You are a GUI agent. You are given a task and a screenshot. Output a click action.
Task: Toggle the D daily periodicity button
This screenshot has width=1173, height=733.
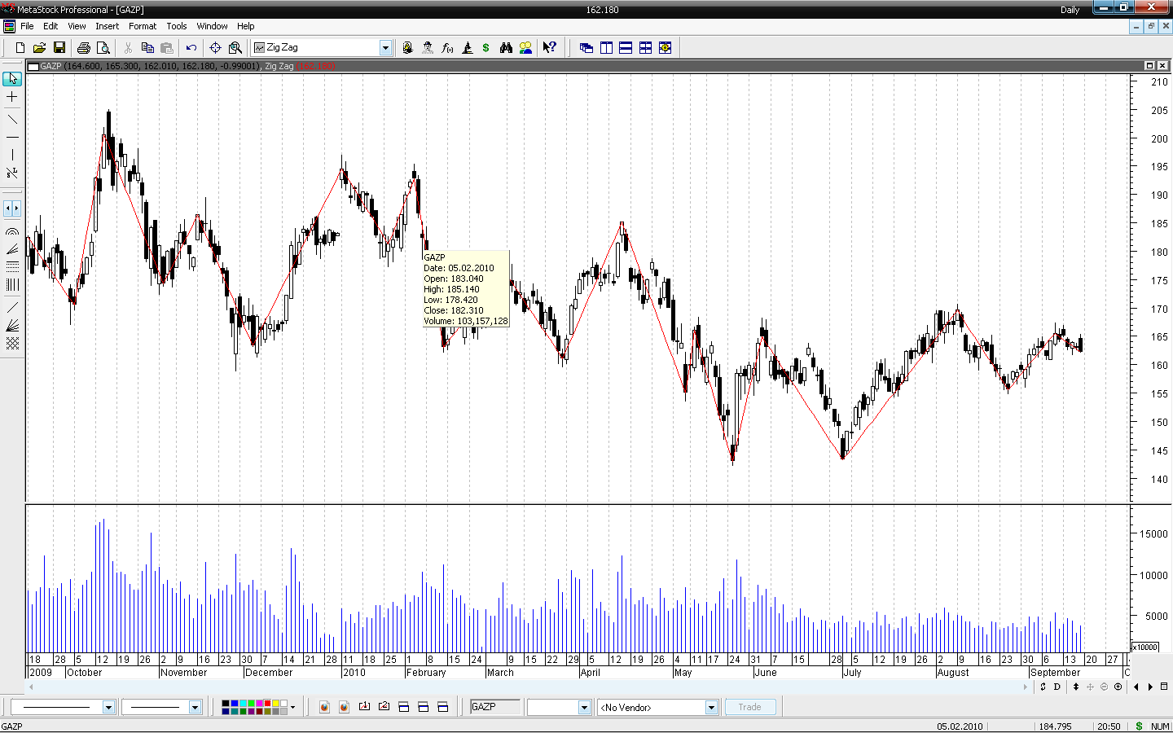point(1057,687)
